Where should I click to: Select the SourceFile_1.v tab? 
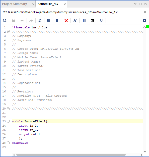point(48,4)
